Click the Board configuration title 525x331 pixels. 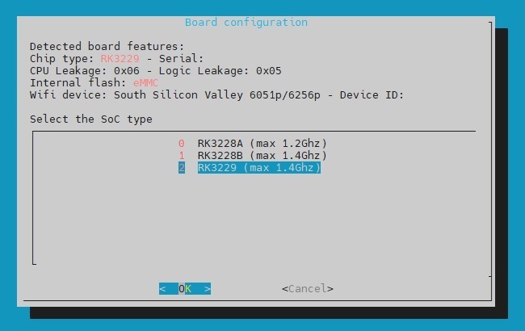[x=246, y=23]
